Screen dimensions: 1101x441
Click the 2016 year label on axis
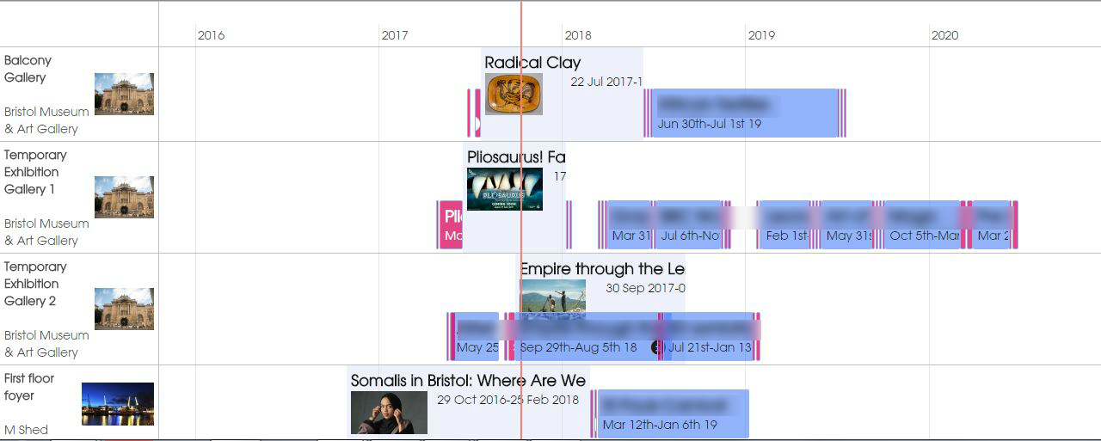[x=211, y=35]
